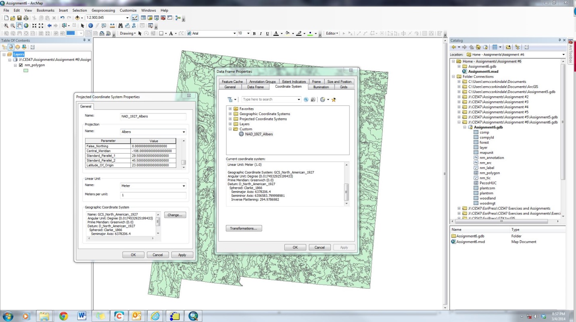Switch to the Annotation Groups tab

pyautogui.click(x=263, y=82)
